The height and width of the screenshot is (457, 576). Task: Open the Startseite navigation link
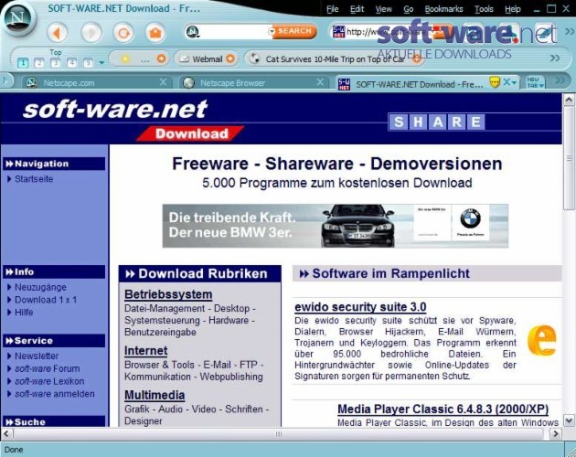[x=34, y=179]
